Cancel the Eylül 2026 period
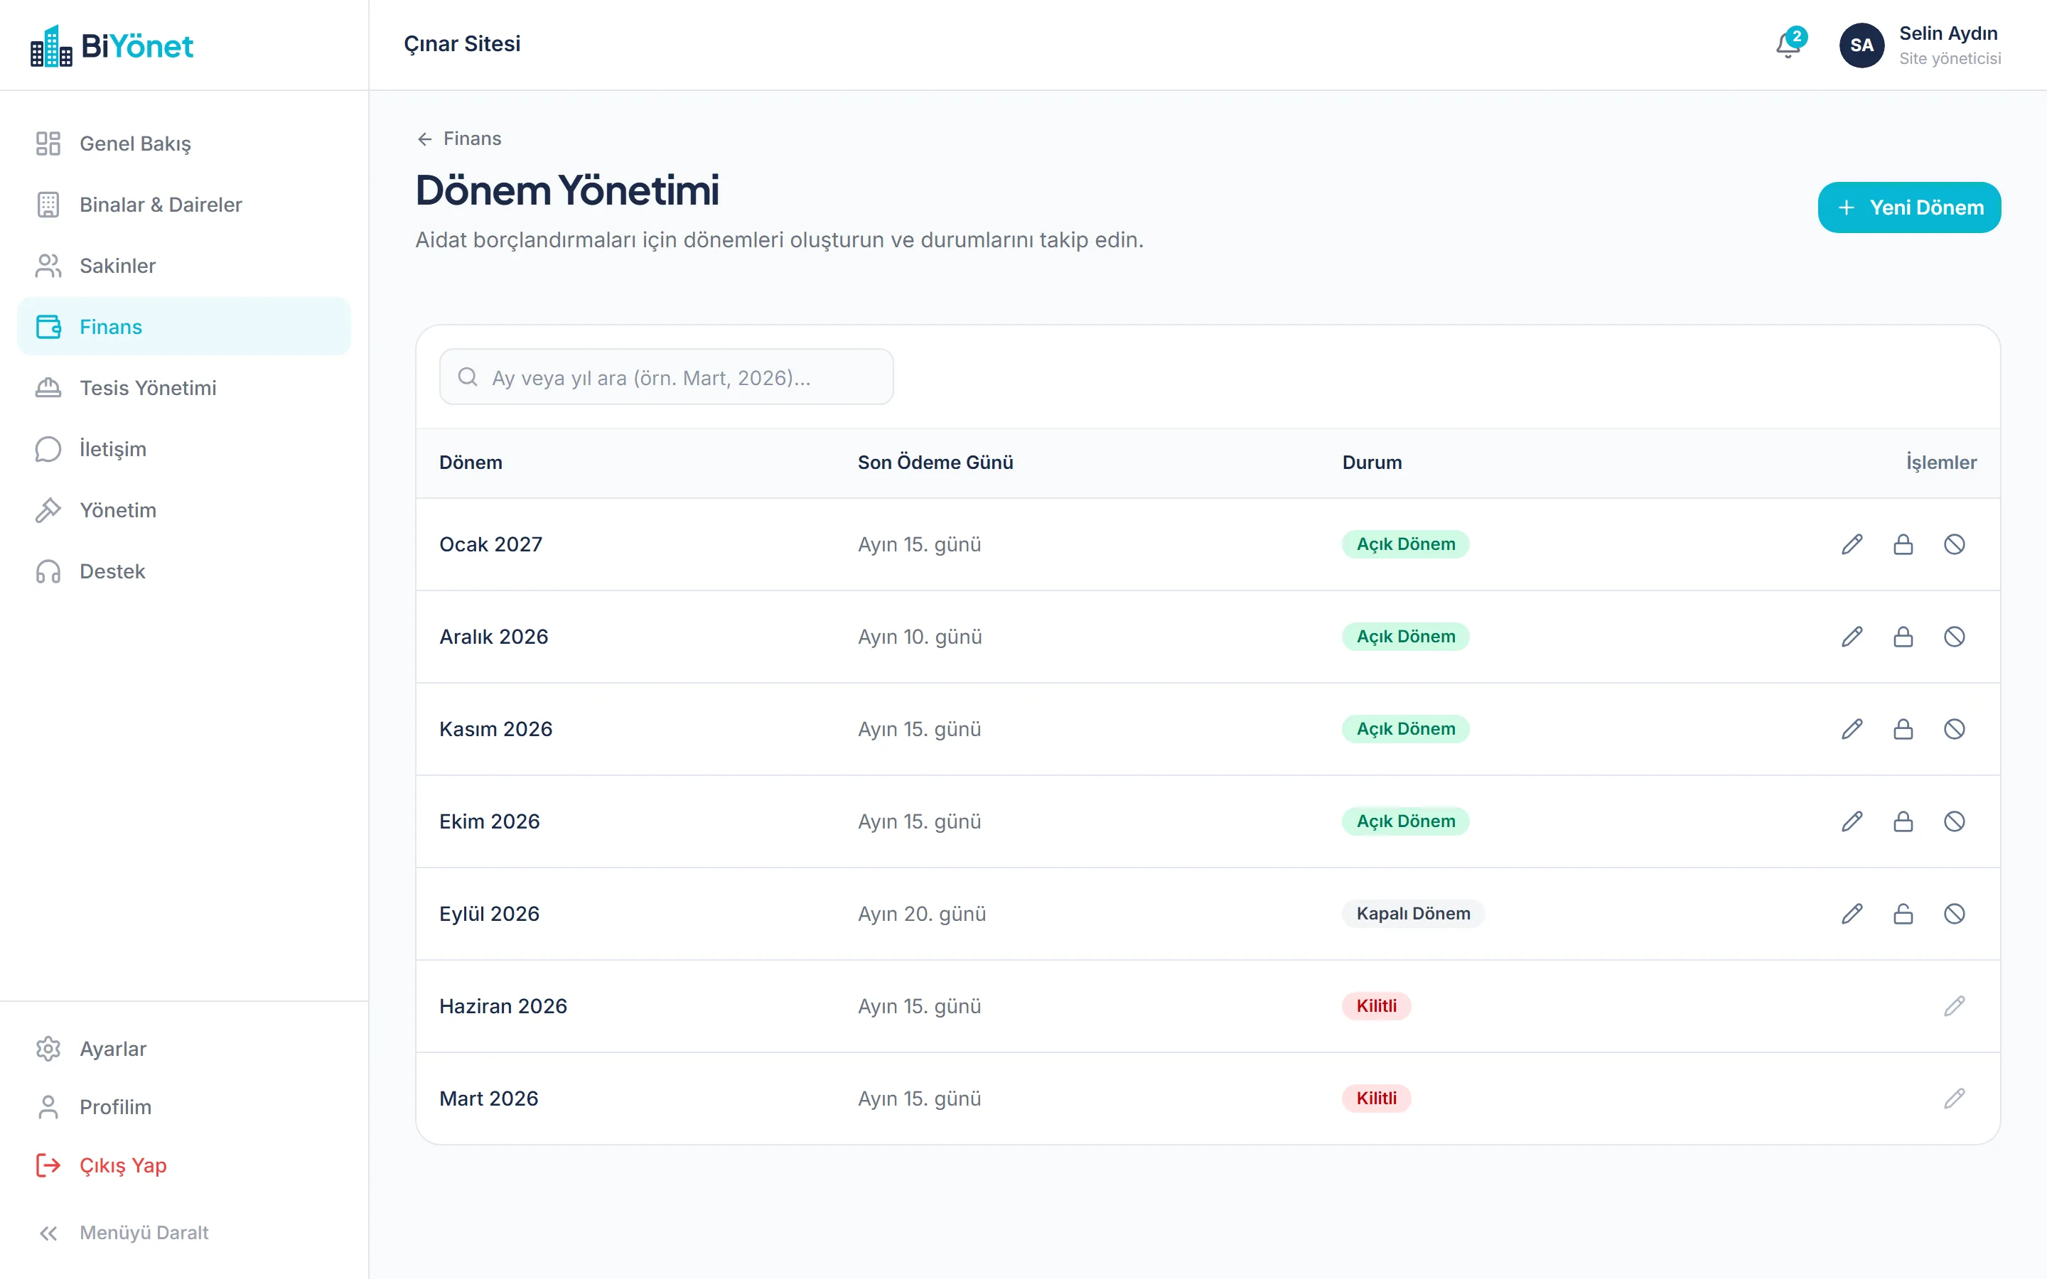Image resolution: width=2047 pixels, height=1279 pixels. pos(1954,914)
